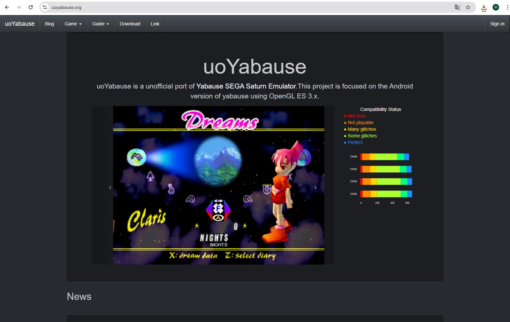The height and width of the screenshot is (322, 510).
Task: Go to the Download page
Action: point(130,24)
